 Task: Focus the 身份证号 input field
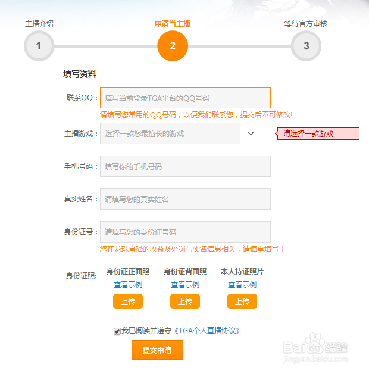(185, 232)
